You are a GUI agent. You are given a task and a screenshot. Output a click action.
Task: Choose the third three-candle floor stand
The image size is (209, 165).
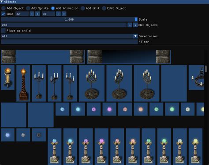click(x=70, y=83)
